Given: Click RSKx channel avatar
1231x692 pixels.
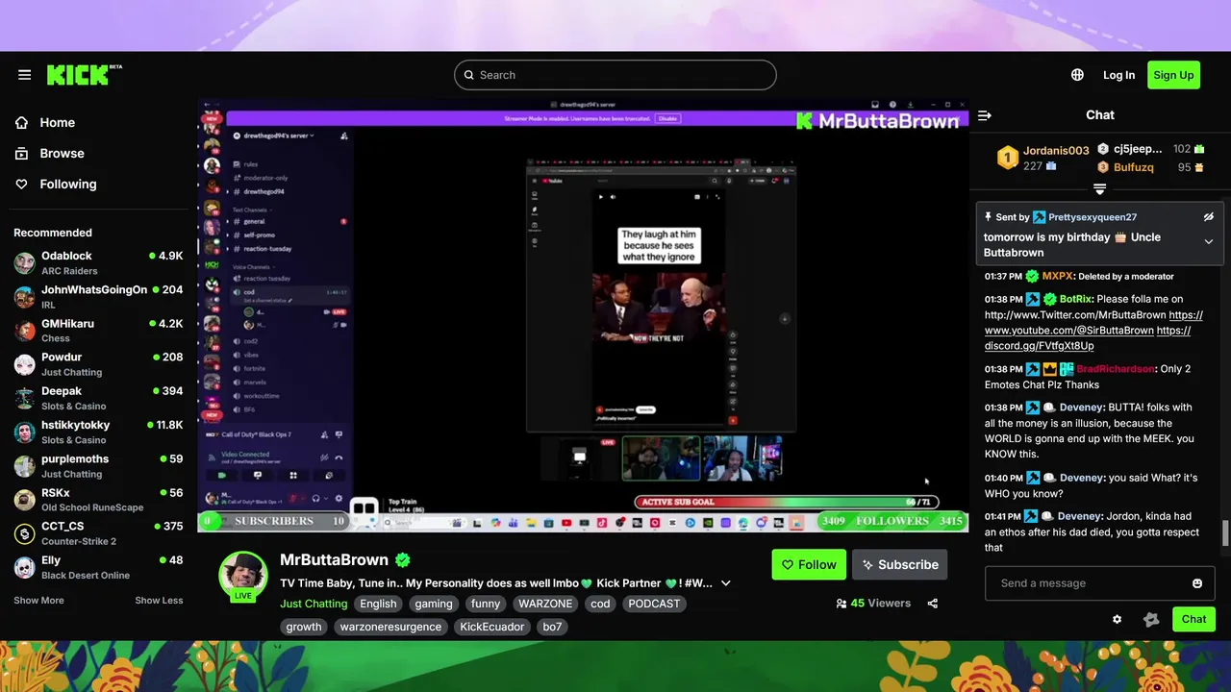Looking at the screenshot, I should [x=25, y=500].
